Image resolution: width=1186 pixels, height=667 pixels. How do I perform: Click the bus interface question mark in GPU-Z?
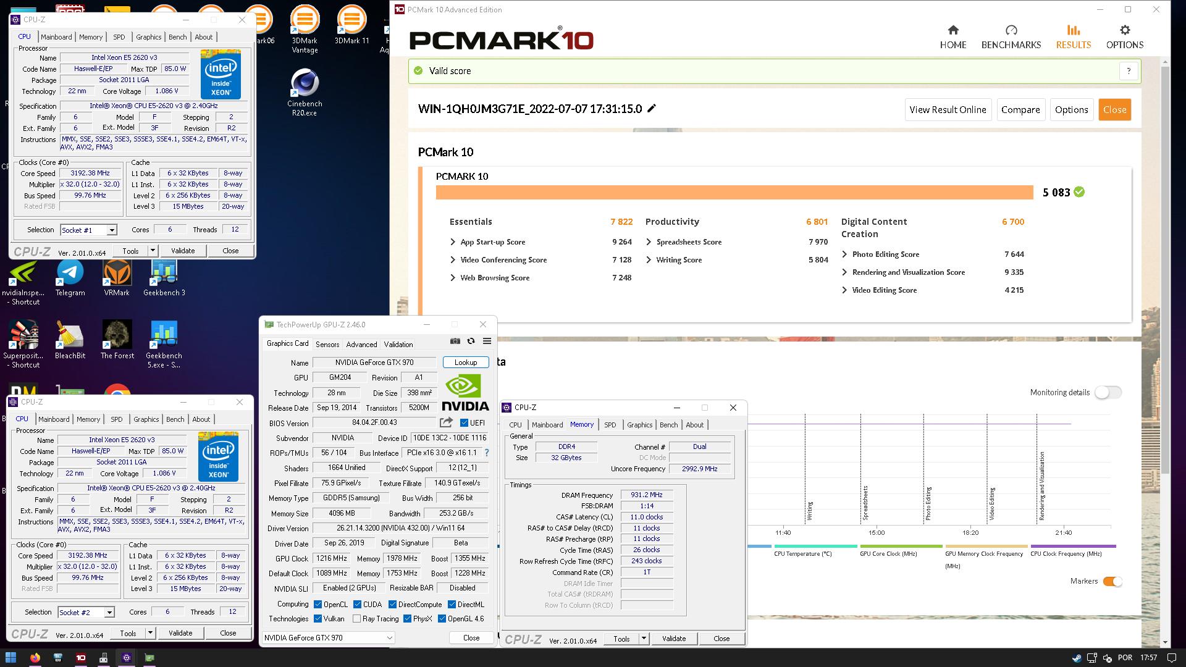pyautogui.click(x=487, y=453)
